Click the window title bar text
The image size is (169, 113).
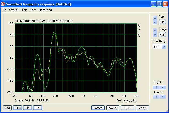[x=38, y=4]
